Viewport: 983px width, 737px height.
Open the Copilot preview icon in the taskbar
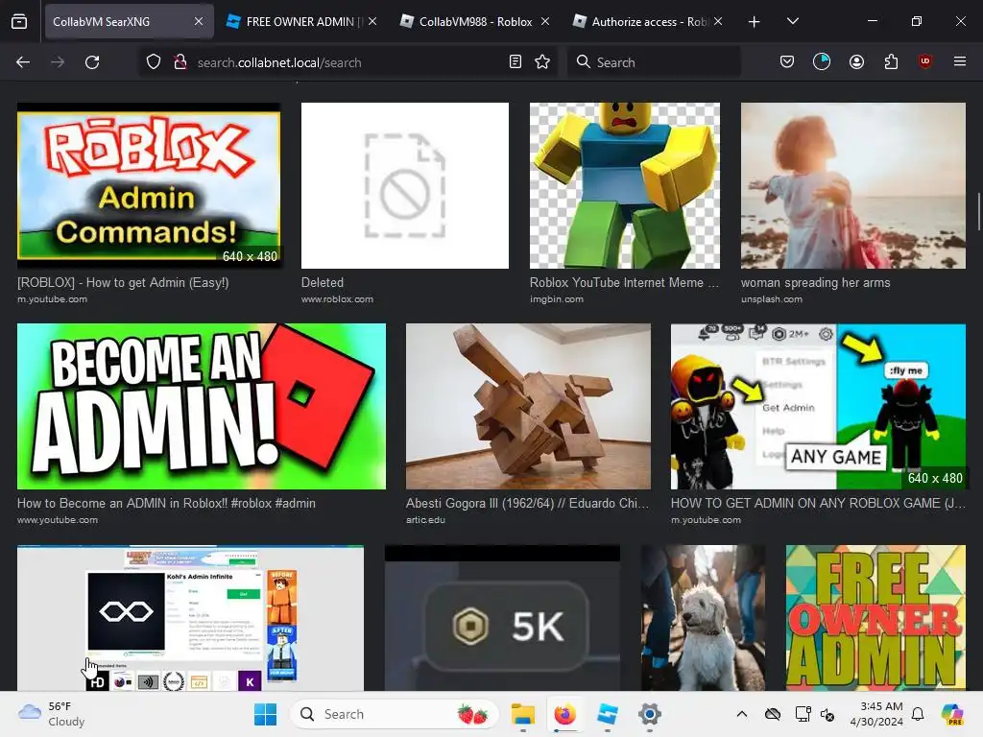(x=951, y=714)
